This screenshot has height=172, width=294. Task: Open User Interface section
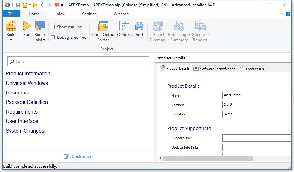point(22,121)
